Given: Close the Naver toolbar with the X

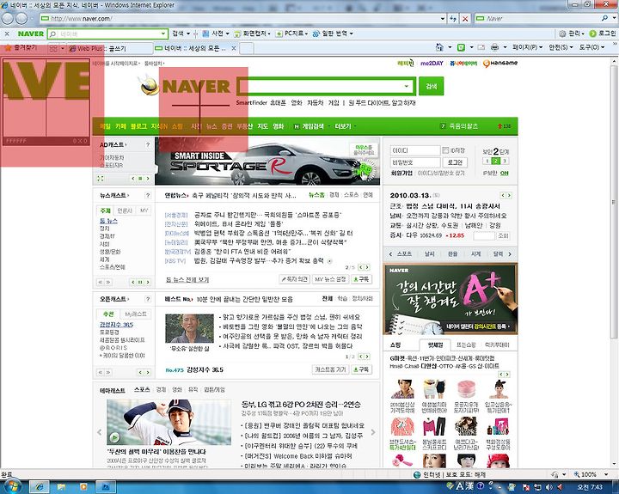Looking at the screenshot, I should (x=7, y=34).
